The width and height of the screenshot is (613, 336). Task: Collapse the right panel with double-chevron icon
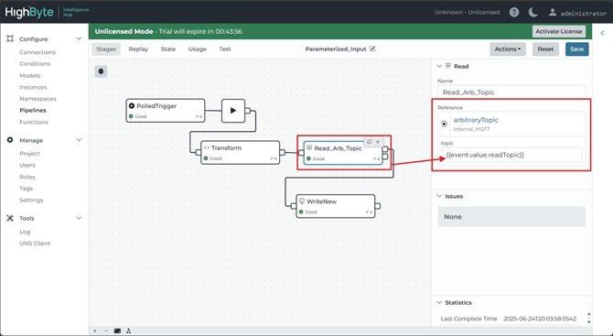coord(602,33)
